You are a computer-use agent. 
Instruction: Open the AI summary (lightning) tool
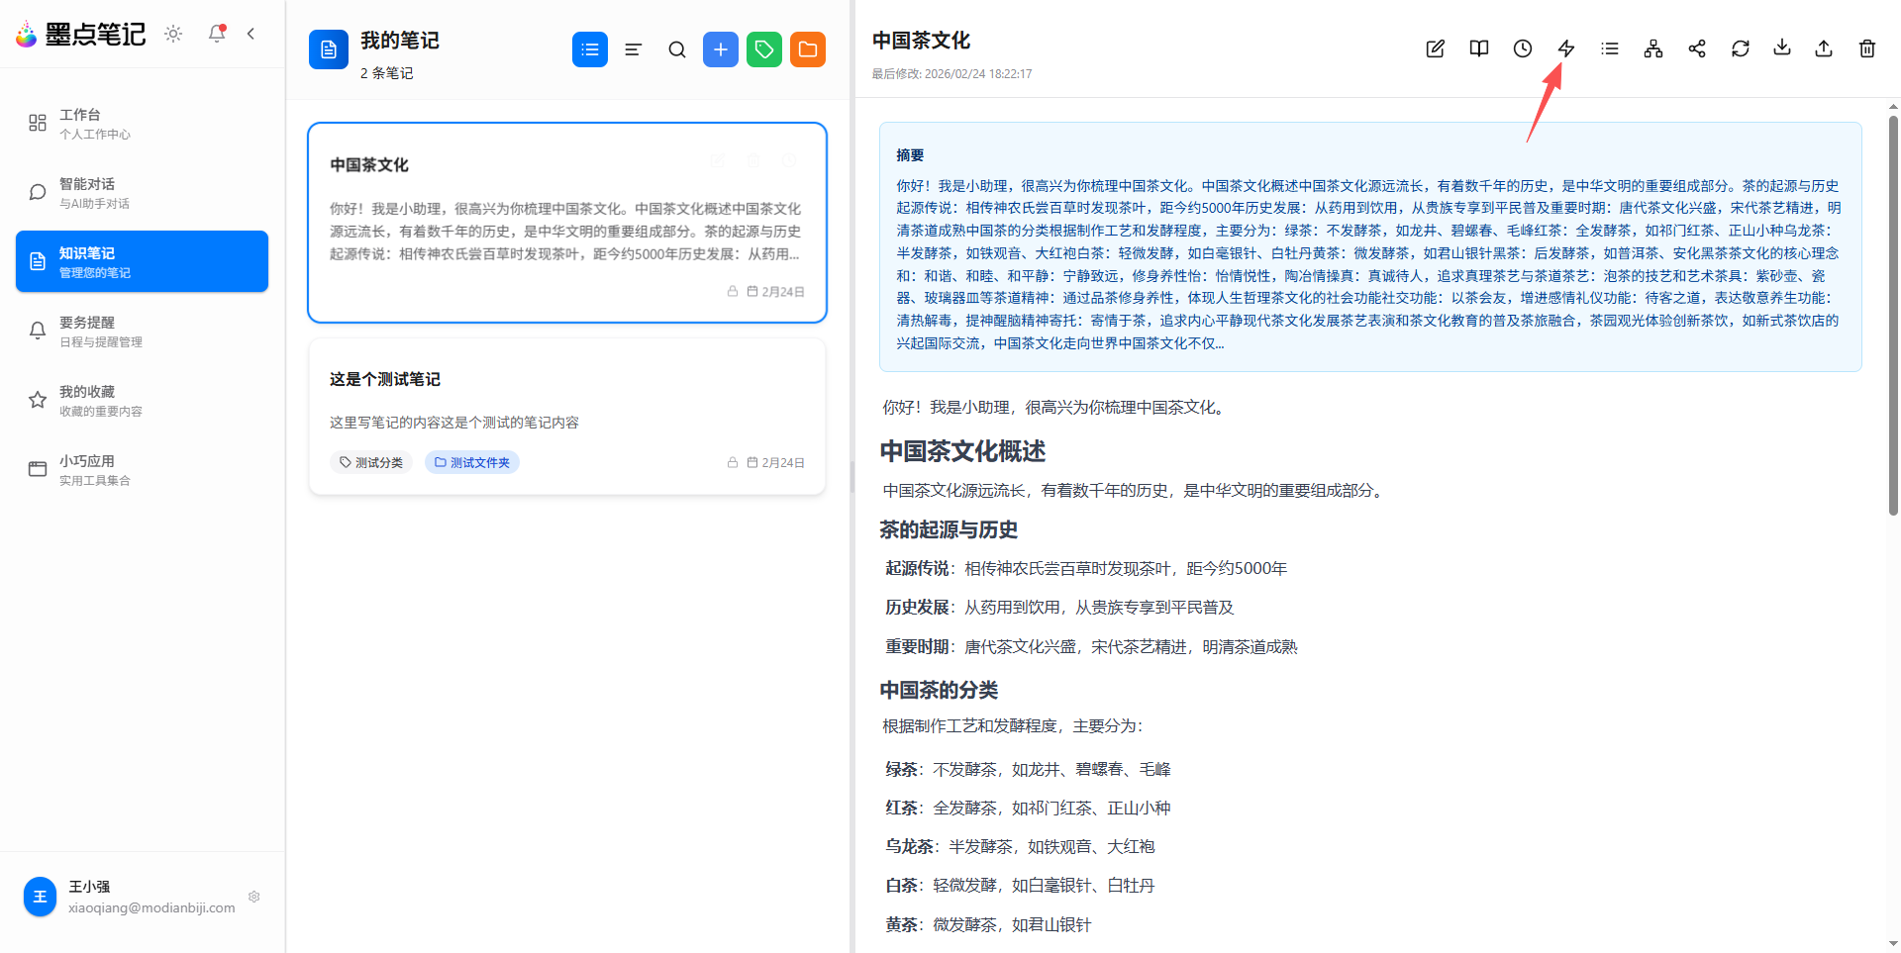point(1565,48)
